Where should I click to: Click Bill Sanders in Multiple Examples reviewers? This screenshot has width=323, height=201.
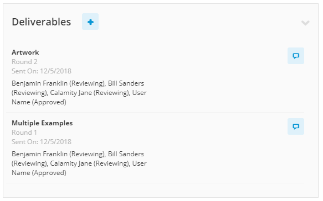(x=126, y=154)
